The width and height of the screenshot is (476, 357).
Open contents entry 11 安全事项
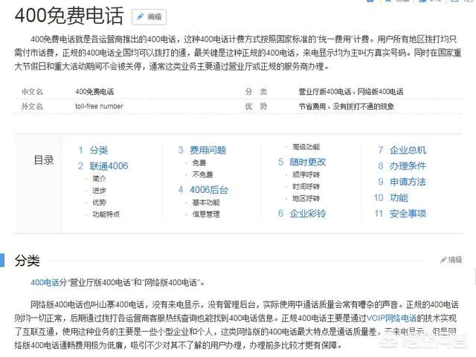pyautogui.click(x=408, y=214)
